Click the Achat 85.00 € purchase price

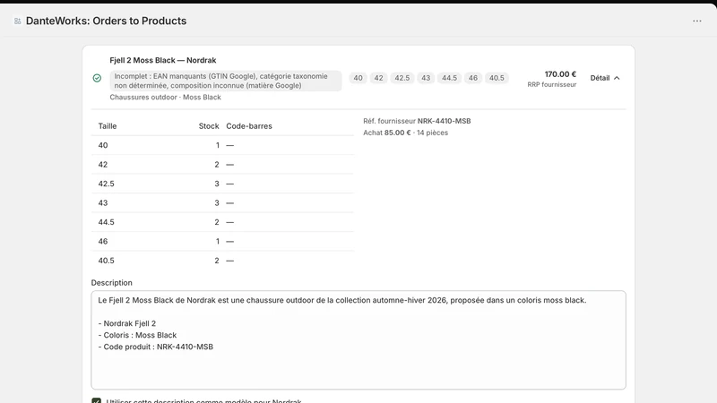pyautogui.click(x=387, y=133)
